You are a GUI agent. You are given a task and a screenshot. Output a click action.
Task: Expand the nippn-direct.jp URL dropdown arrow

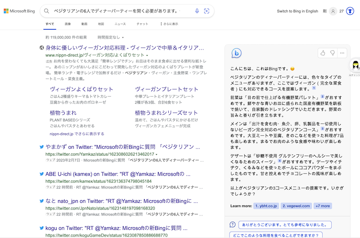147,55
